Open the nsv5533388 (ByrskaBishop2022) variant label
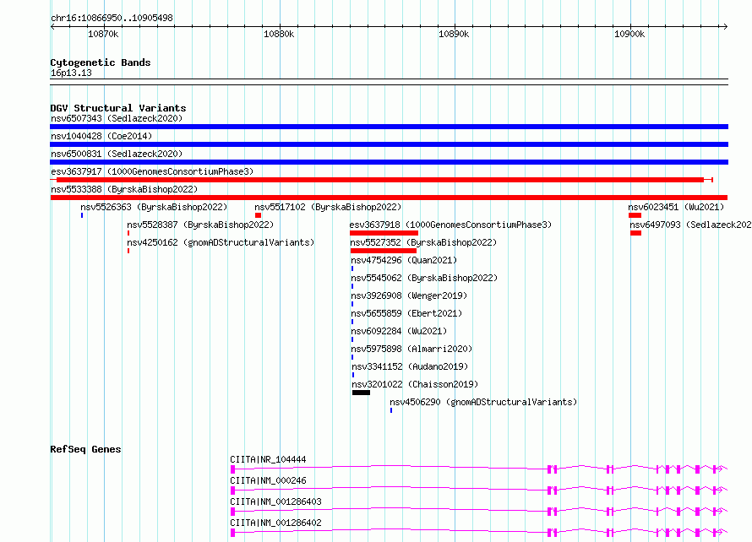This screenshot has width=752, height=542. [x=124, y=189]
